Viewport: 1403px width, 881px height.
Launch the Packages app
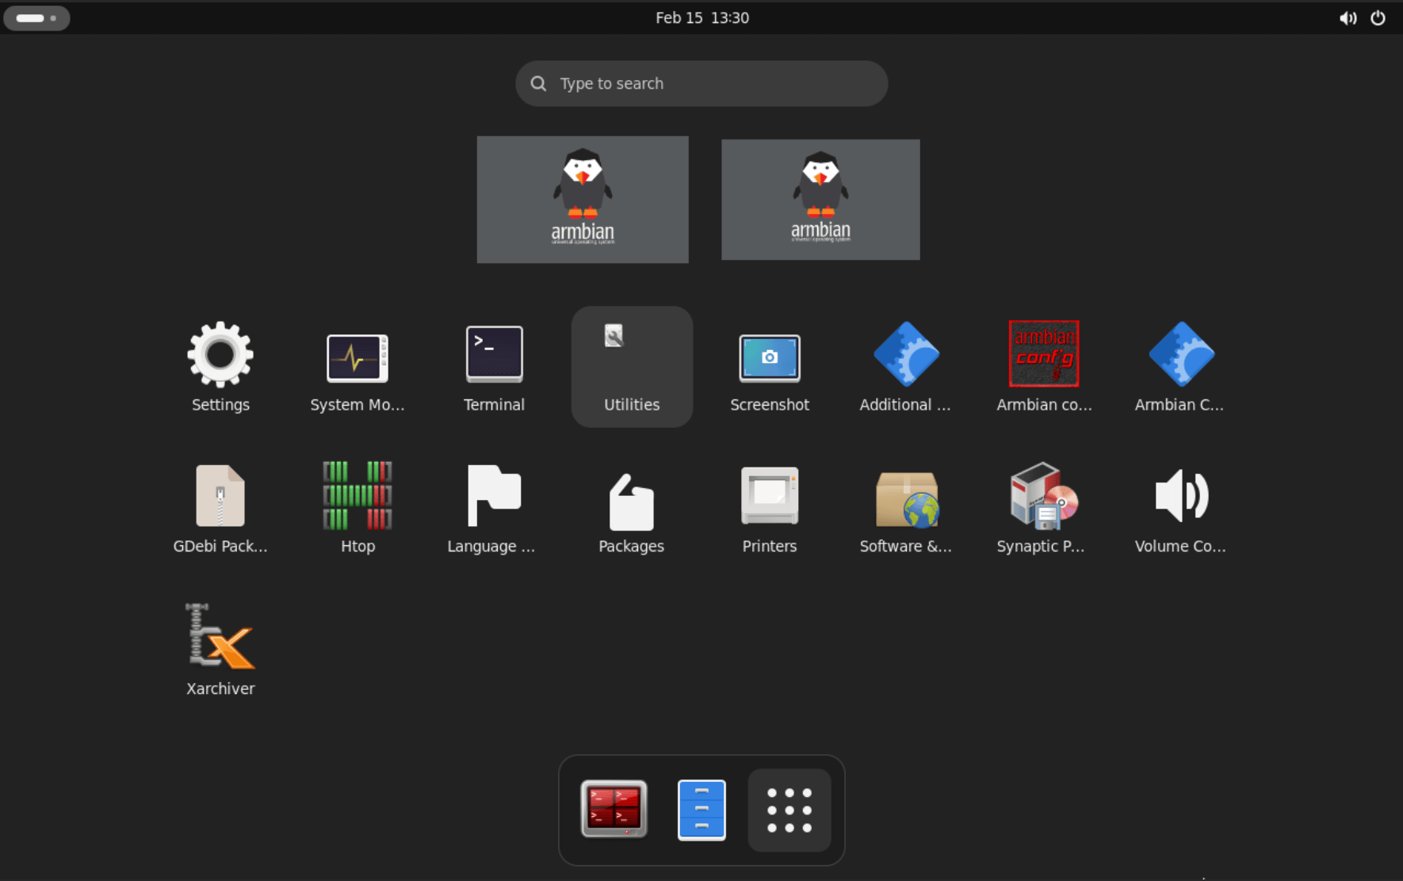pyautogui.click(x=632, y=509)
